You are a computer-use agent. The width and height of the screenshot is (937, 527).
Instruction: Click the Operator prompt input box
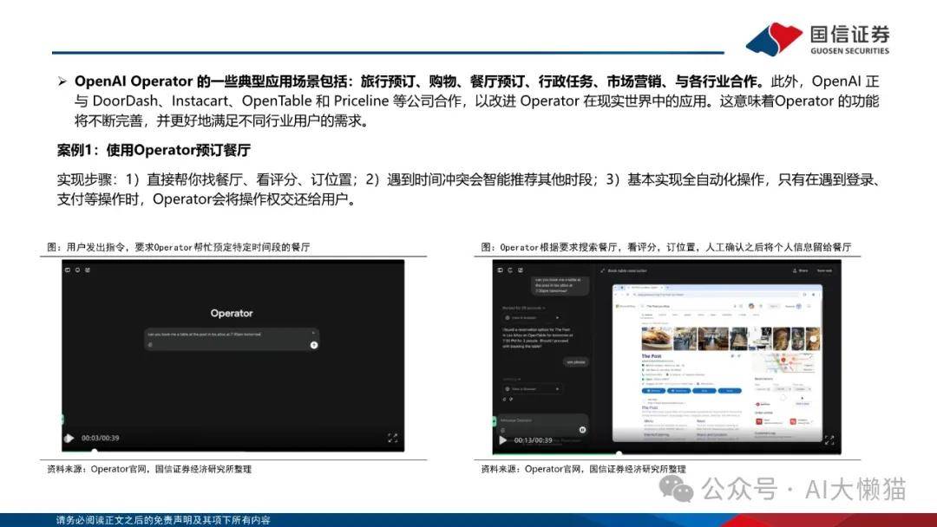coord(232,339)
